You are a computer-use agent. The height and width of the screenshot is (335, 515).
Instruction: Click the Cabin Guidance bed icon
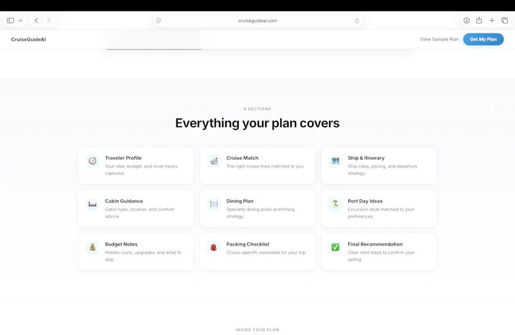(93, 204)
